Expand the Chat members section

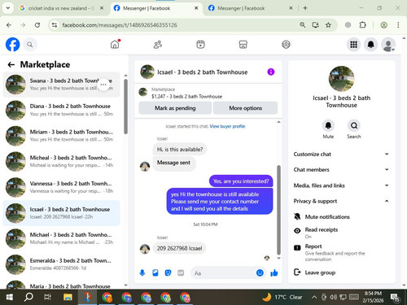pyautogui.click(x=341, y=169)
